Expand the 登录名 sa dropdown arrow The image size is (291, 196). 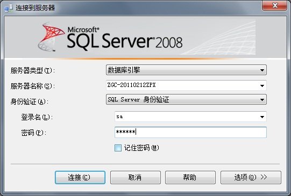(x=262, y=117)
